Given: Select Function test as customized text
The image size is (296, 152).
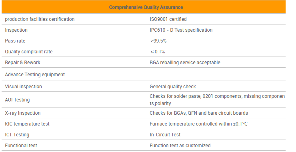Looking at the screenshot, I should pos(180,145).
